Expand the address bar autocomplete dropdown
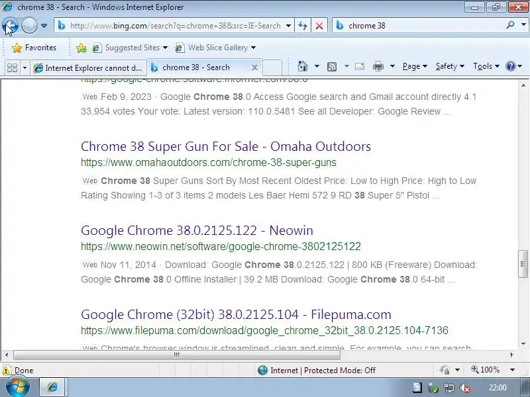Screen dimensions: 530x397 click(288, 26)
